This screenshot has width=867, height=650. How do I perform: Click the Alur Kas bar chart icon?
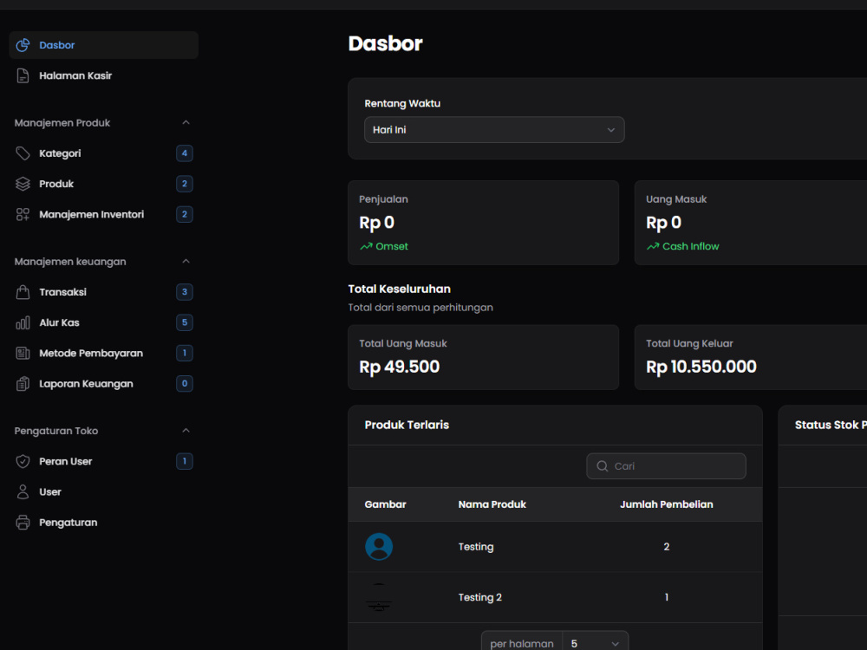pyautogui.click(x=23, y=322)
